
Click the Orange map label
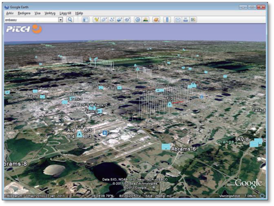tap(225, 142)
